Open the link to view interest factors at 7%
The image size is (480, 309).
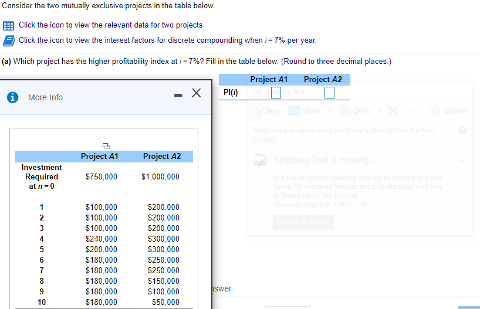[x=168, y=40]
